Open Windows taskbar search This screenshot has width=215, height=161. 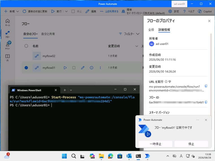pos(74,156)
